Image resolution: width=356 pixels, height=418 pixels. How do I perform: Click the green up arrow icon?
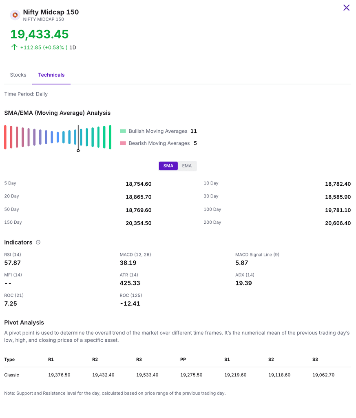click(x=14, y=47)
